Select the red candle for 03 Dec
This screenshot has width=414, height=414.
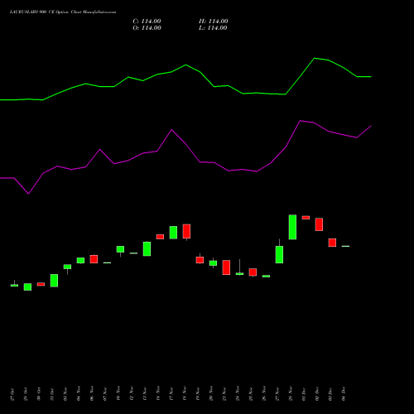(332, 243)
